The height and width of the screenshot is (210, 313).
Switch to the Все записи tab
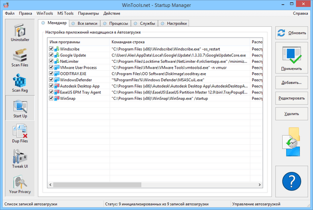[x=85, y=23]
